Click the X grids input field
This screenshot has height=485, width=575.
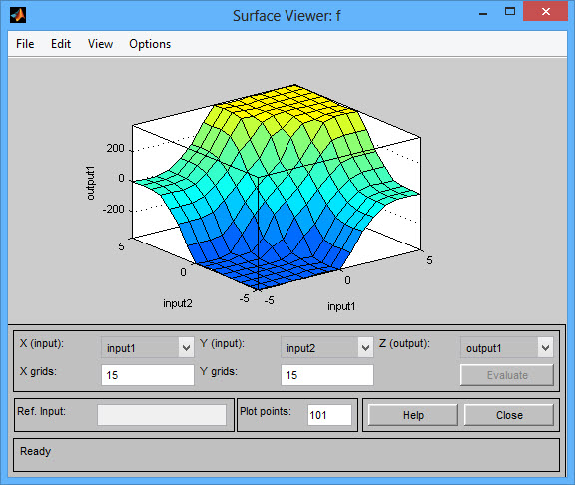[x=148, y=375]
